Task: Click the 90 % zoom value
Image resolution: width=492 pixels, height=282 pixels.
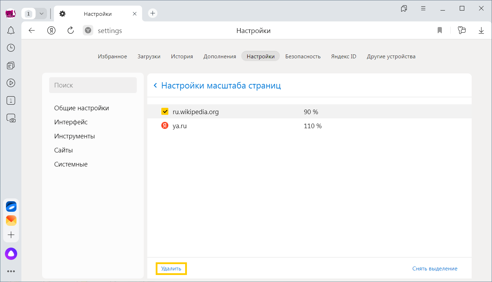Action: [x=311, y=112]
